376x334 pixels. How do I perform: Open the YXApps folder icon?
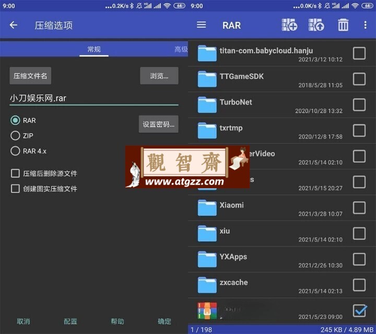pos(207,259)
